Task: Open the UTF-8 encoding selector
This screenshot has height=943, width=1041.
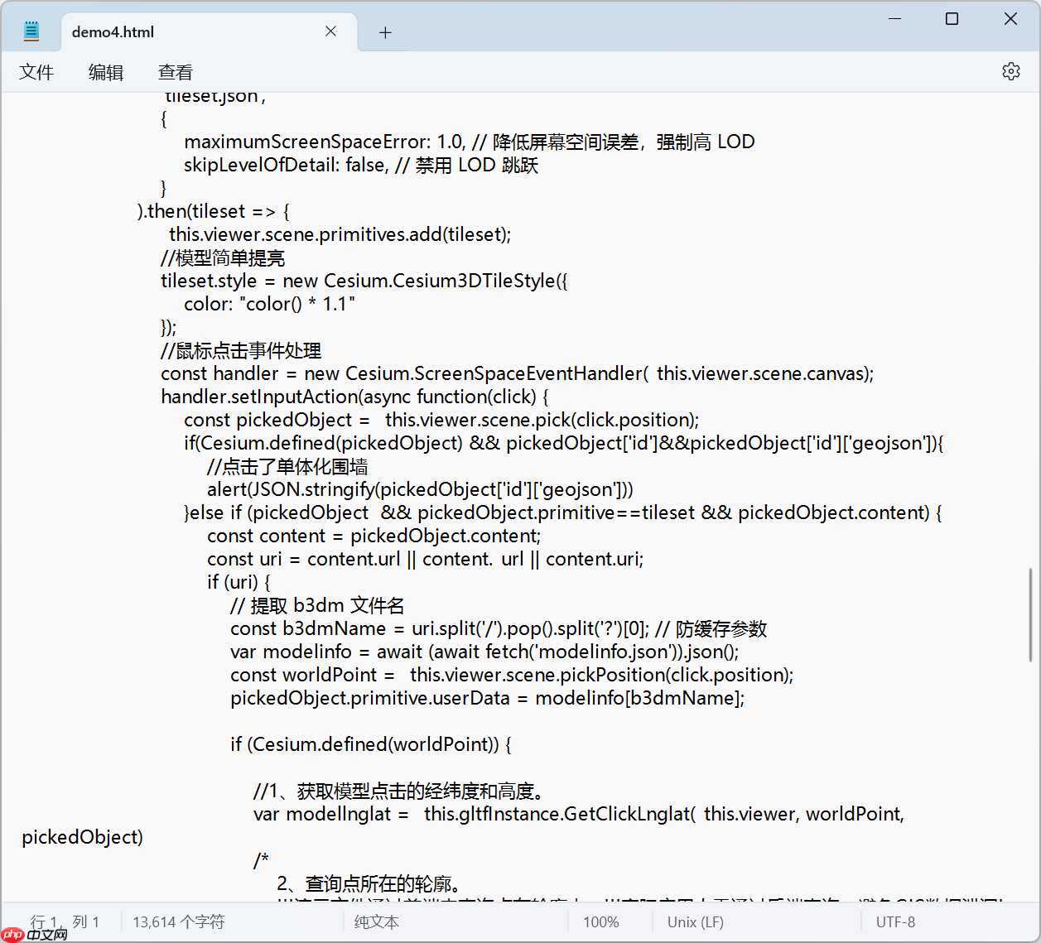Action: 894,921
